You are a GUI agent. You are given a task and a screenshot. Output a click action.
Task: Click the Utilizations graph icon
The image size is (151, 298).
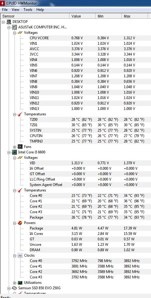tap(20, 283)
